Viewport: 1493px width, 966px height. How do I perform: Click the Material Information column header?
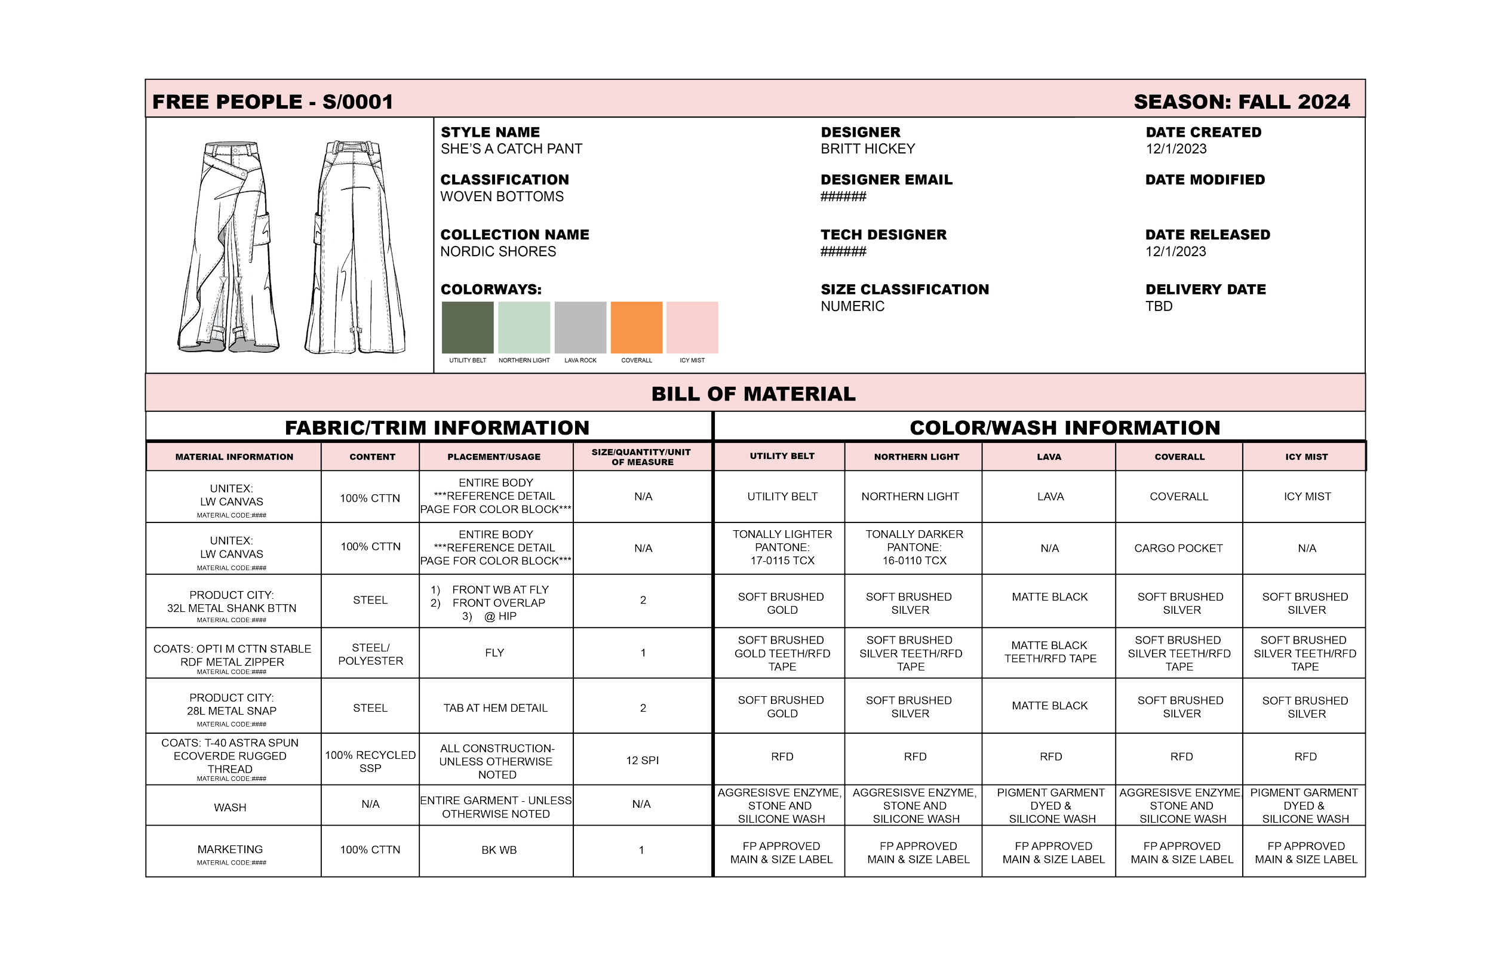[x=234, y=457]
